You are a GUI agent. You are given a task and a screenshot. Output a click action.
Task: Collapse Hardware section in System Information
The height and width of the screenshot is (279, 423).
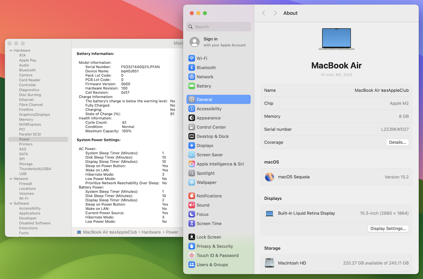(11, 51)
